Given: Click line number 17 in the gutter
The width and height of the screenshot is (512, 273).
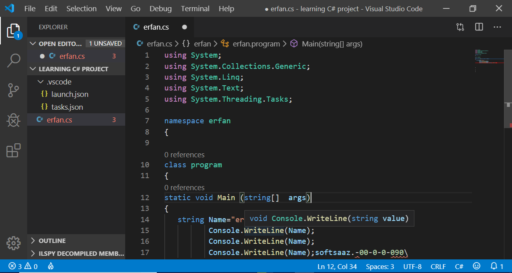Looking at the screenshot, I should tap(145, 252).
